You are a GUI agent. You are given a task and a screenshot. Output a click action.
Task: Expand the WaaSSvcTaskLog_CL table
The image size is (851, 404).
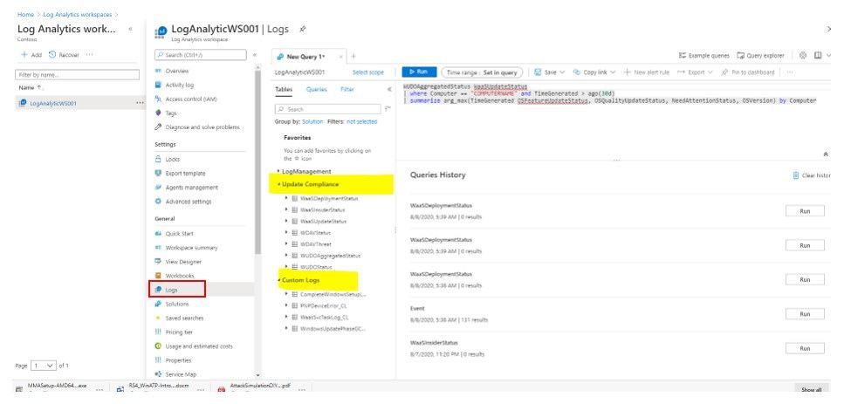point(286,318)
